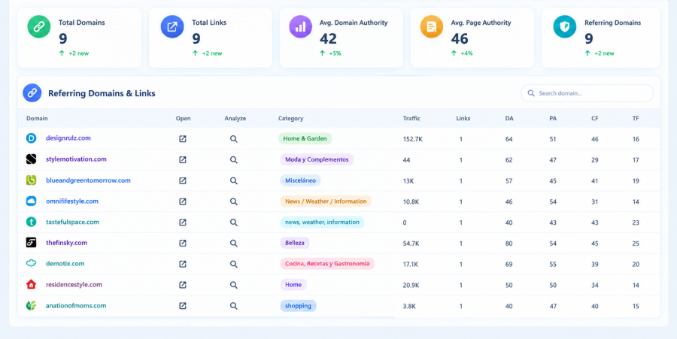The height and width of the screenshot is (339, 677).
Task: Analyze residencestyle.com with magnifier icon
Action: (x=234, y=285)
